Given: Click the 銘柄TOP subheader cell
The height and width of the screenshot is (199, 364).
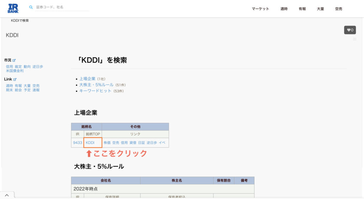Looking at the screenshot, I should point(93,134).
